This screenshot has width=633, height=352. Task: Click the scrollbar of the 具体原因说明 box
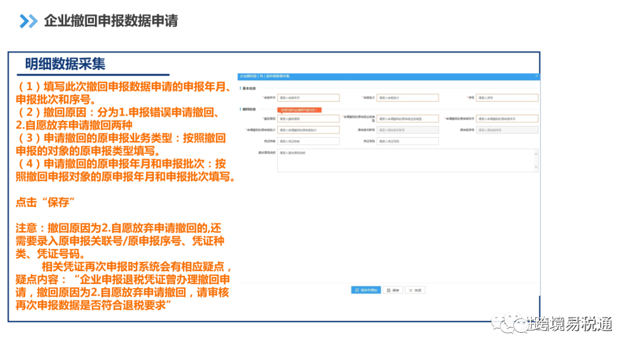coord(535,160)
